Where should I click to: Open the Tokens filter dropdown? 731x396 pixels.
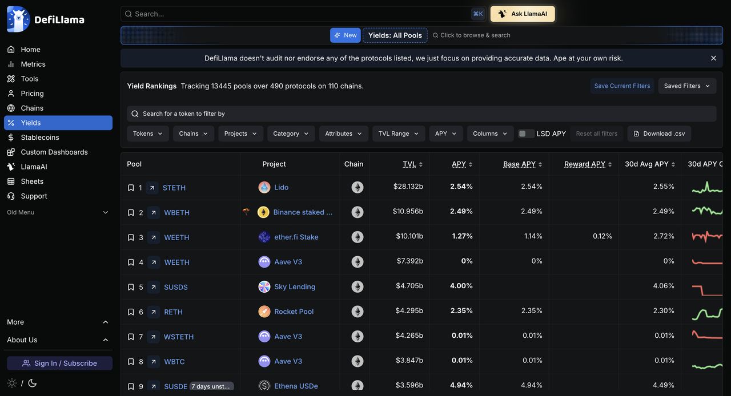tap(148, 134)
